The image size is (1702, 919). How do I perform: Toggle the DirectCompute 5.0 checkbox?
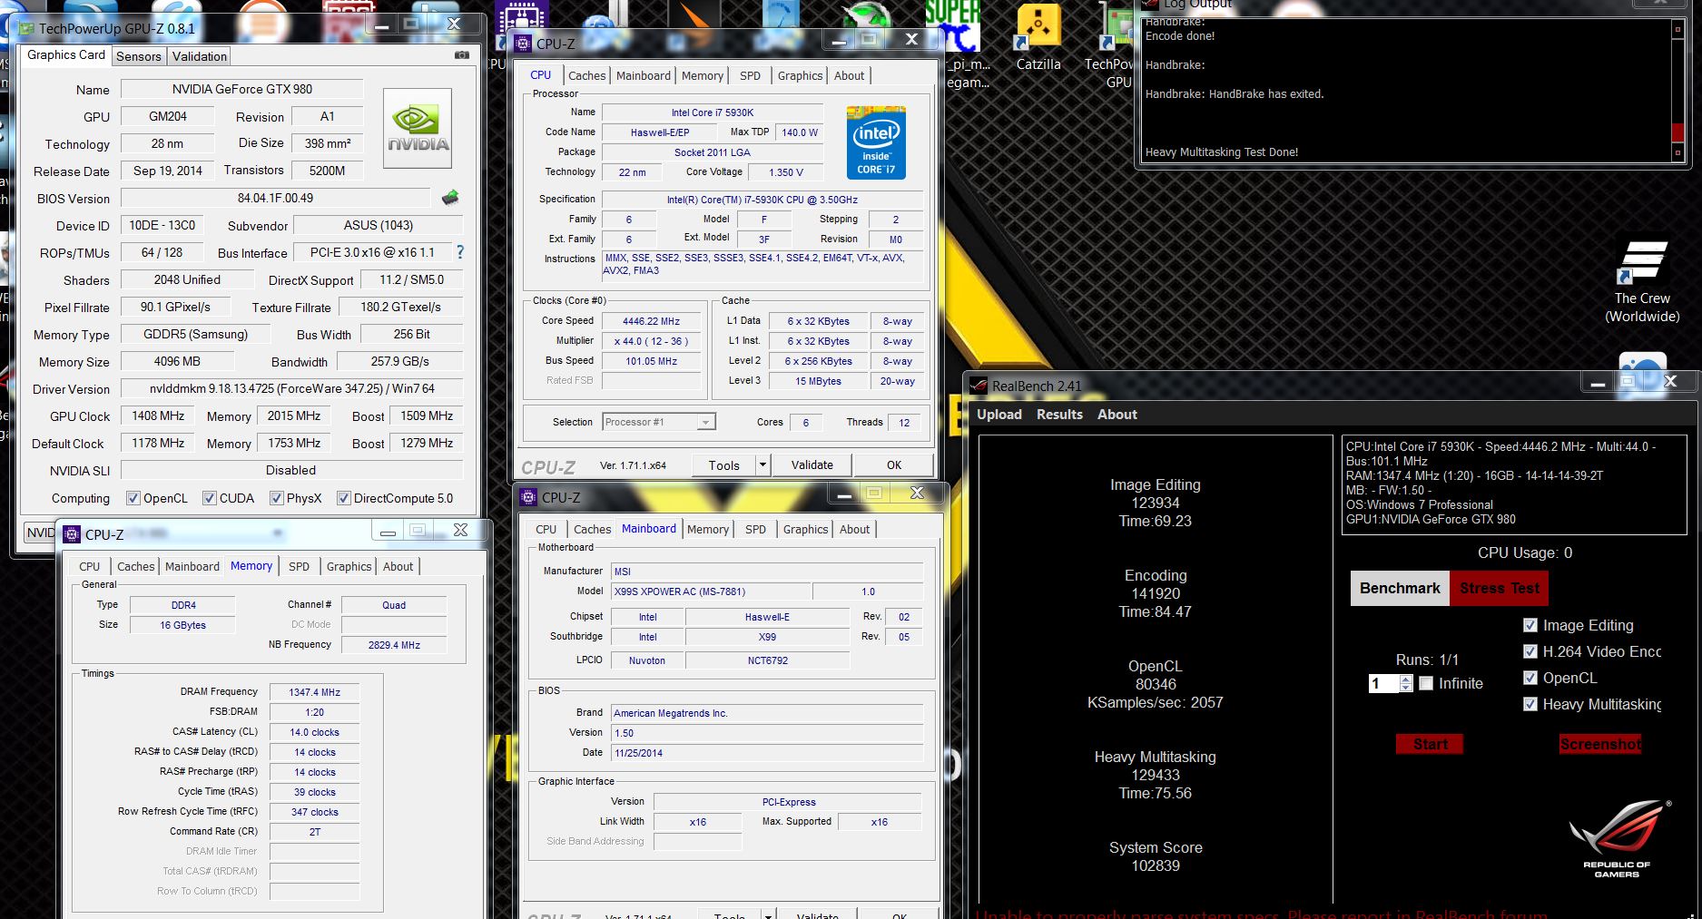click(344, 498)
